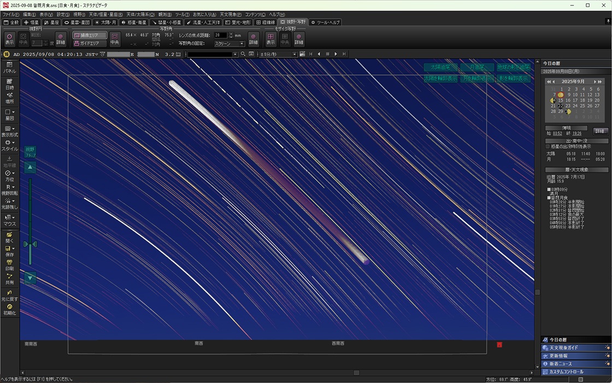The height and width of the screenshot is (383, 612).
Task: Open the カスタムコントロール link
Action: point(576,372)
